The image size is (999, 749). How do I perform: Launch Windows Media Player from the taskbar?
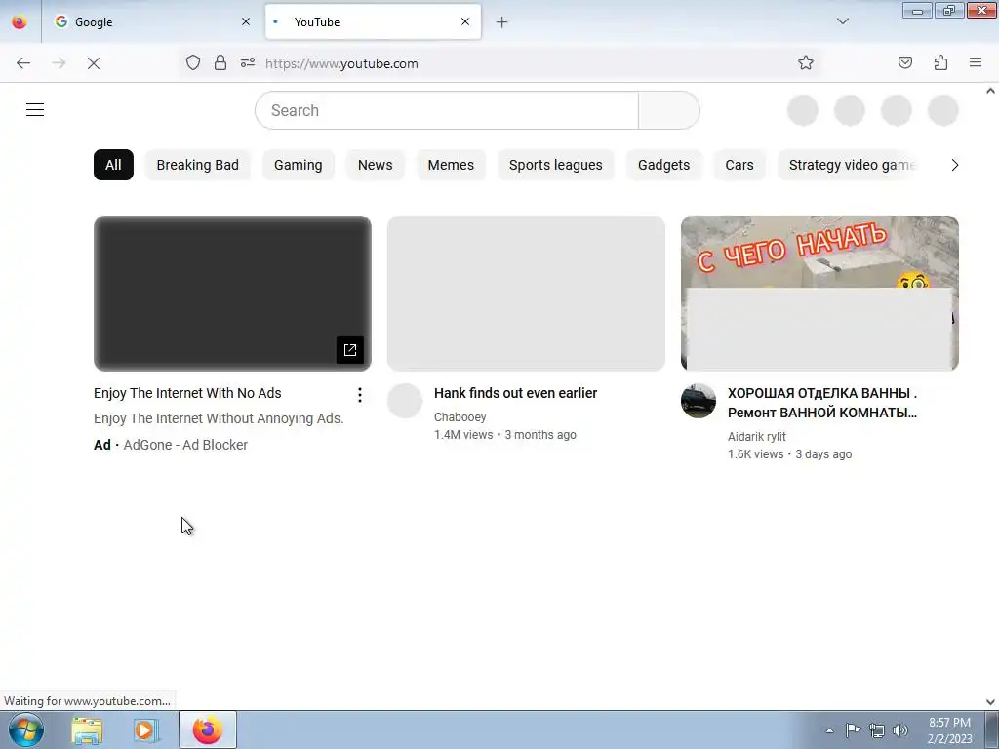click(146, 730)
